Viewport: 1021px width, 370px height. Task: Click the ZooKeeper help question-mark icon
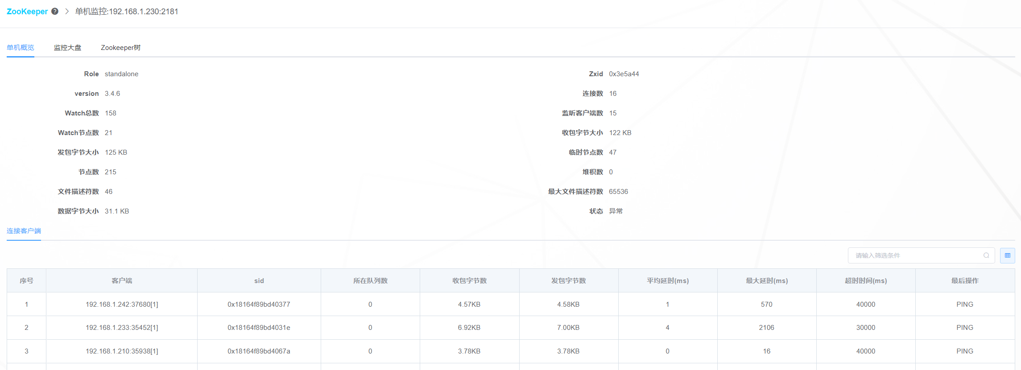pos(55,11)
